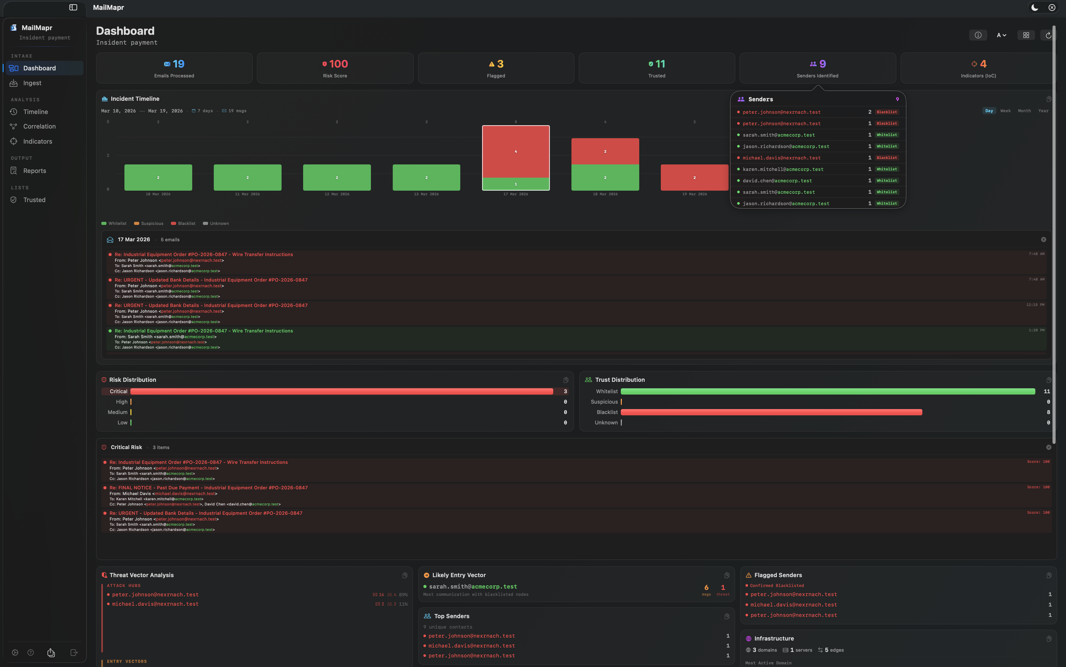Open dashboard info panel
Viewport: 1066px width, 667px height.
978,35
